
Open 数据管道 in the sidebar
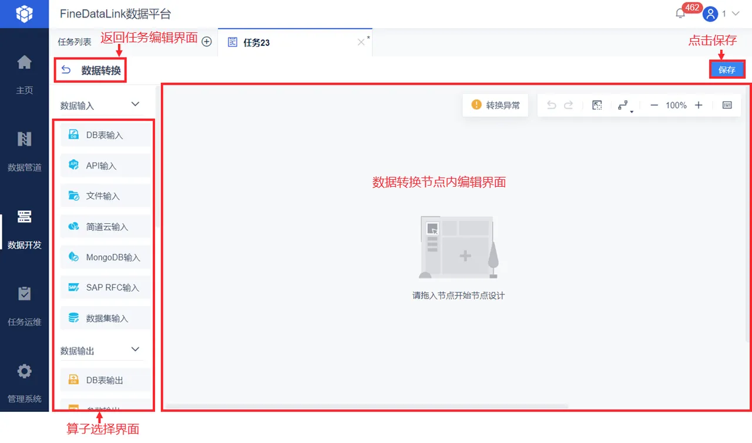point(24,151)
